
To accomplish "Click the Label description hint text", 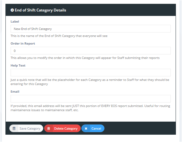I will click(x=59, y=36).
